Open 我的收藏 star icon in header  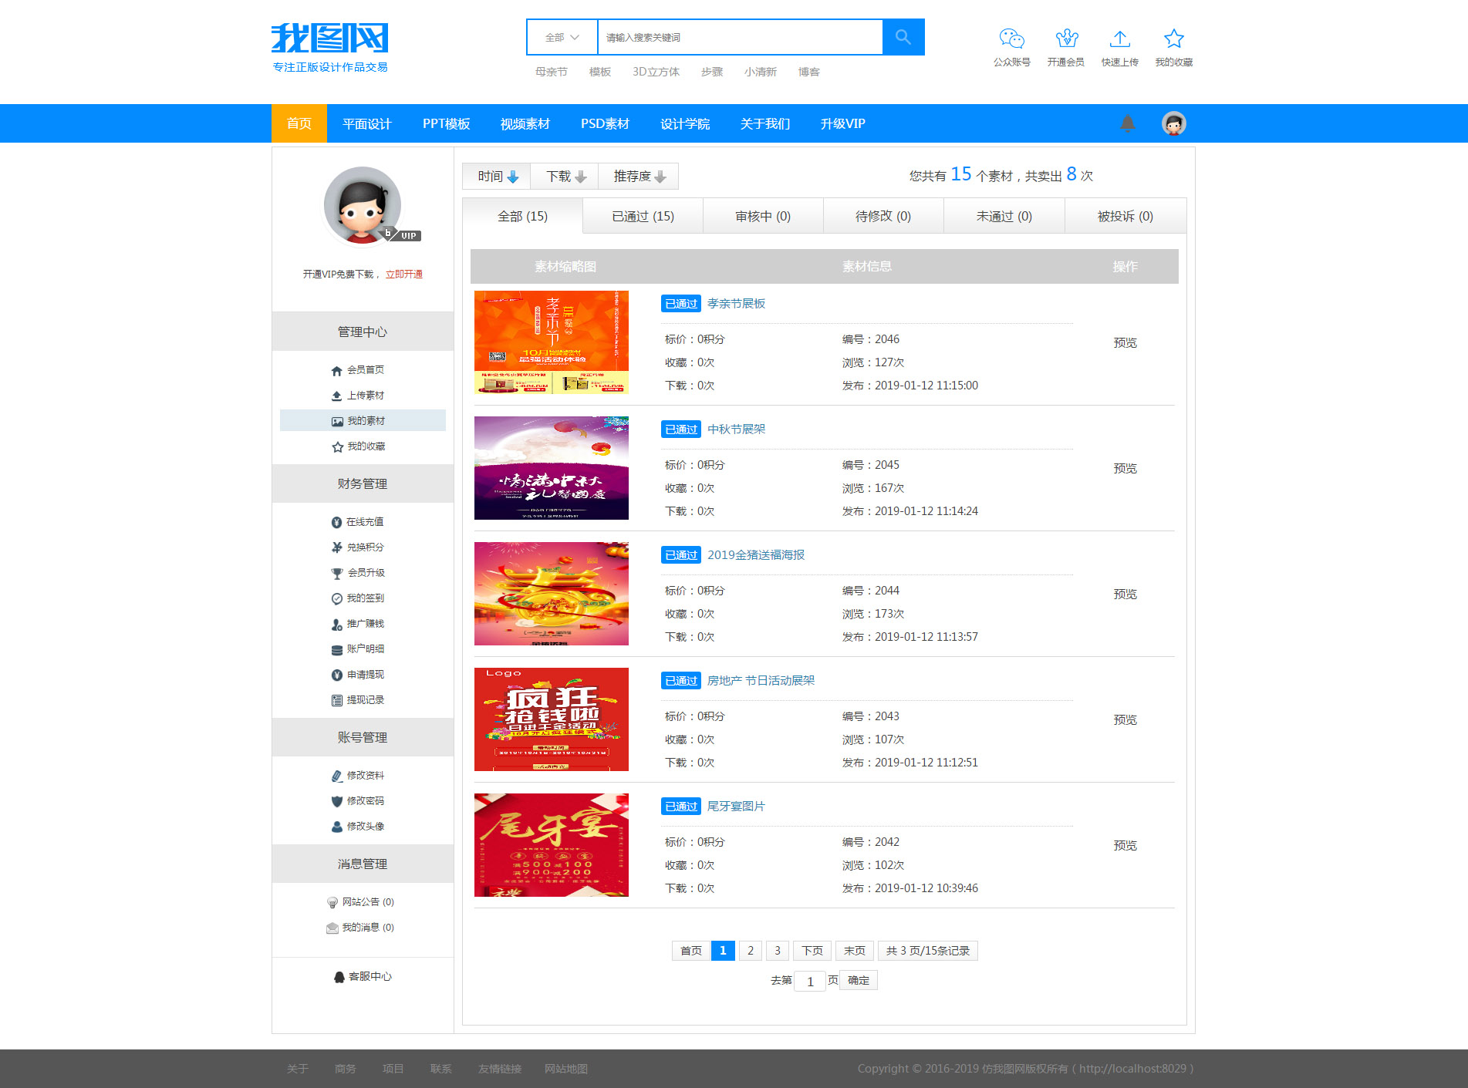click(1173, 39)
